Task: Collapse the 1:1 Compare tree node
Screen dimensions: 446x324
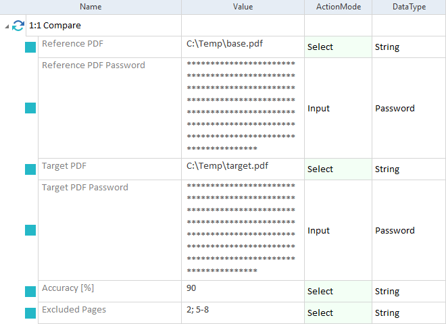Action: 7,26
